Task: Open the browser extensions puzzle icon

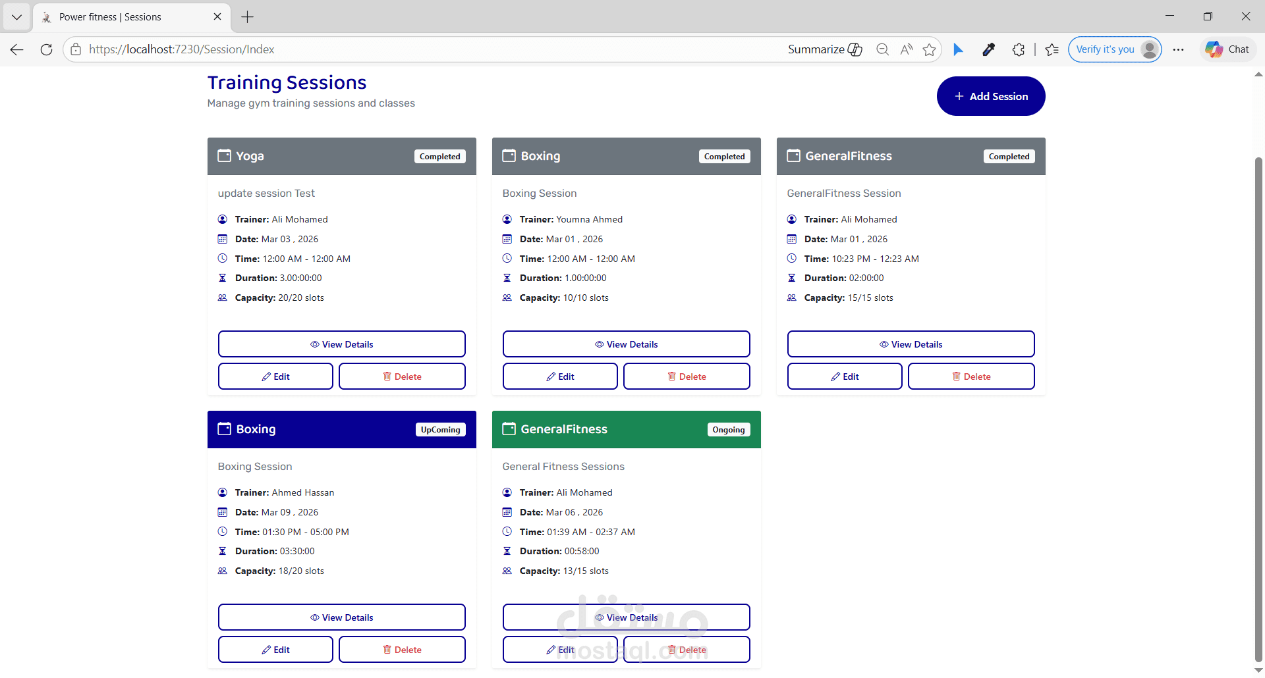Action: (1019, 49)
